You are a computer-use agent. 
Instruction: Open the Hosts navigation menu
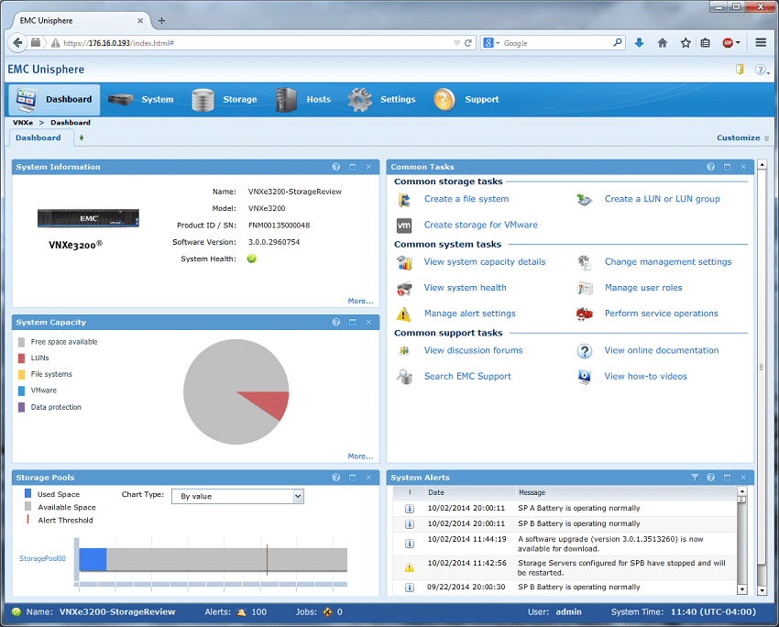click(303, 99)
